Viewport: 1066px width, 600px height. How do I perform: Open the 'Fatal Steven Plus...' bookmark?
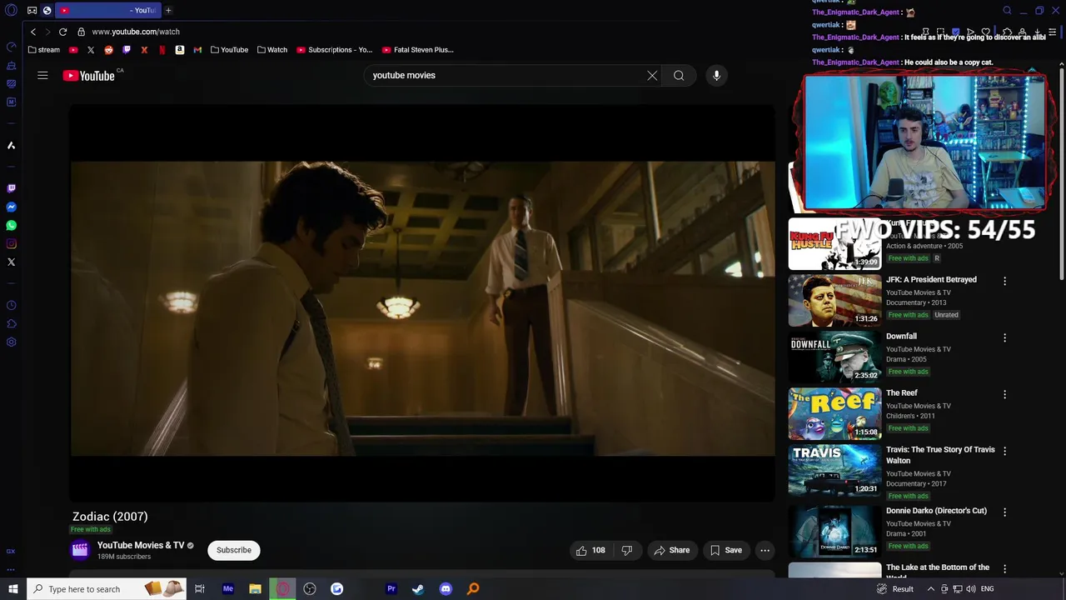[x=417, y=50]
